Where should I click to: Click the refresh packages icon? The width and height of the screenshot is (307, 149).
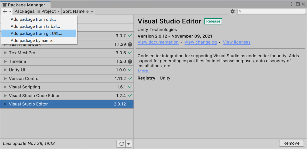121,144
